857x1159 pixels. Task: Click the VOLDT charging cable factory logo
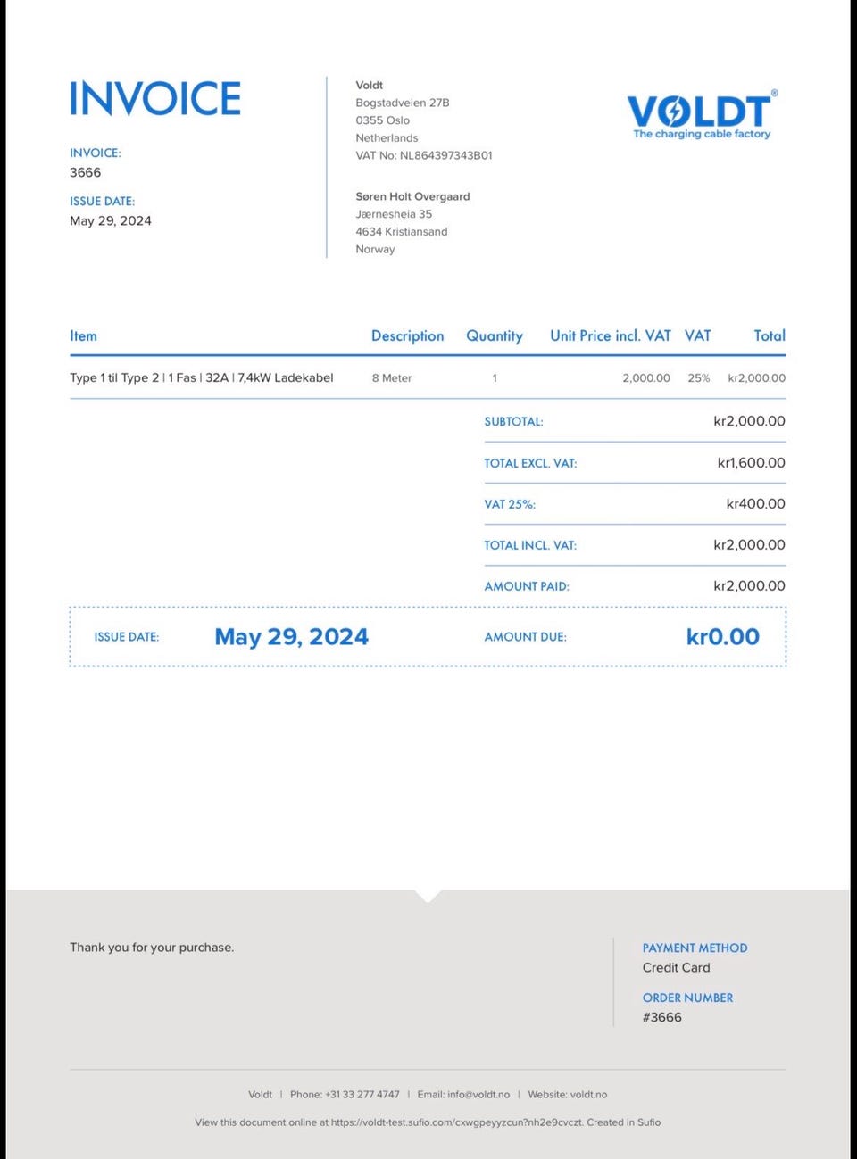(702, 114)
